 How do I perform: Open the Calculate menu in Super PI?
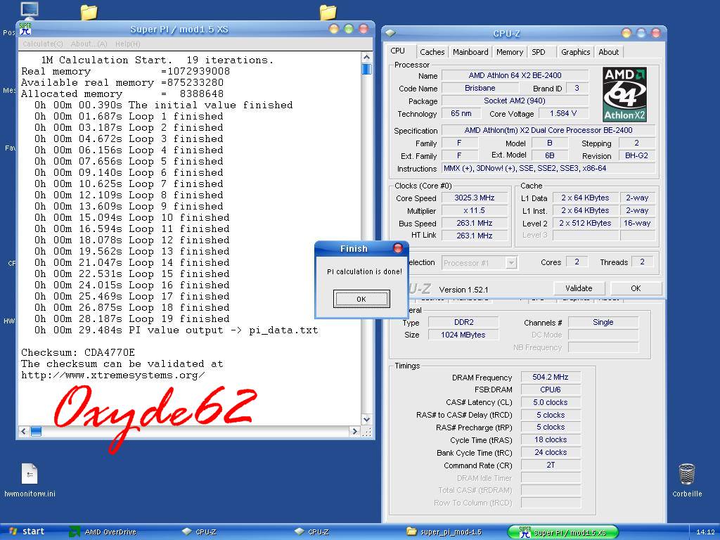point(43,44)
